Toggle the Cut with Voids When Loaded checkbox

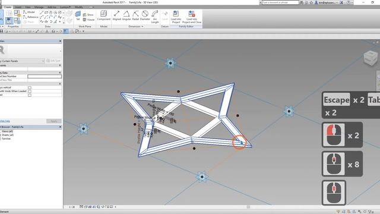(x=30, y=92)
